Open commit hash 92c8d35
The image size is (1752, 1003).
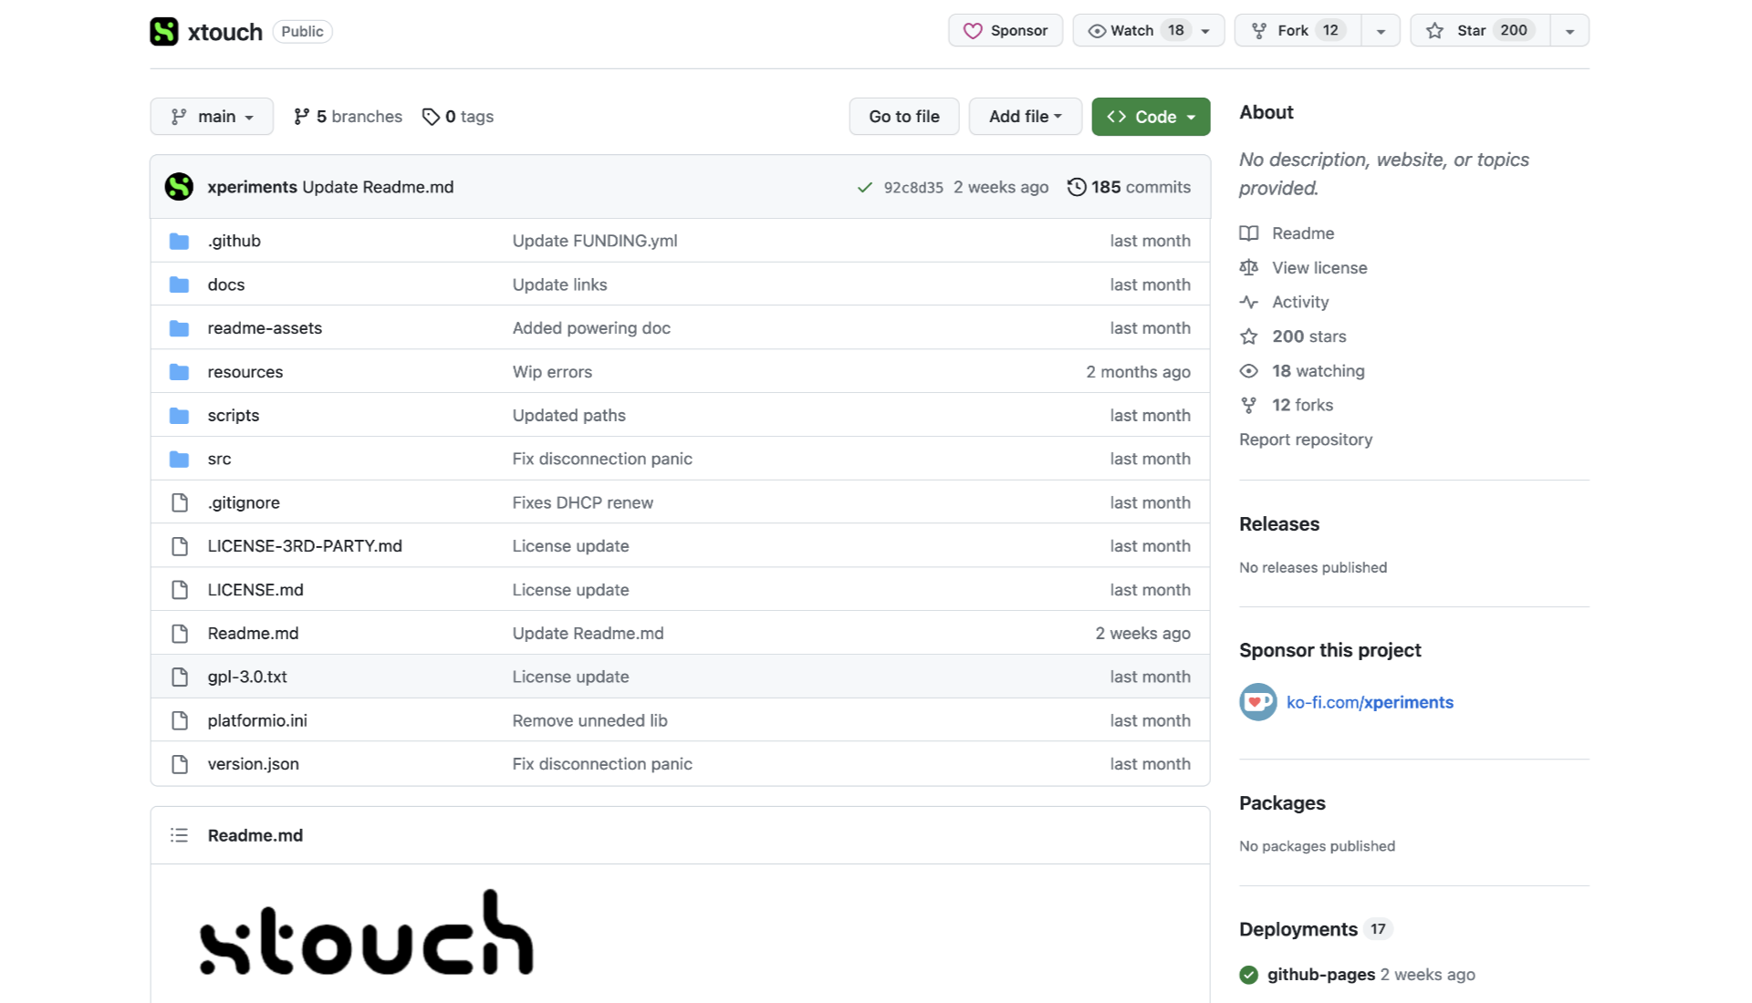[x=913, y=188]
